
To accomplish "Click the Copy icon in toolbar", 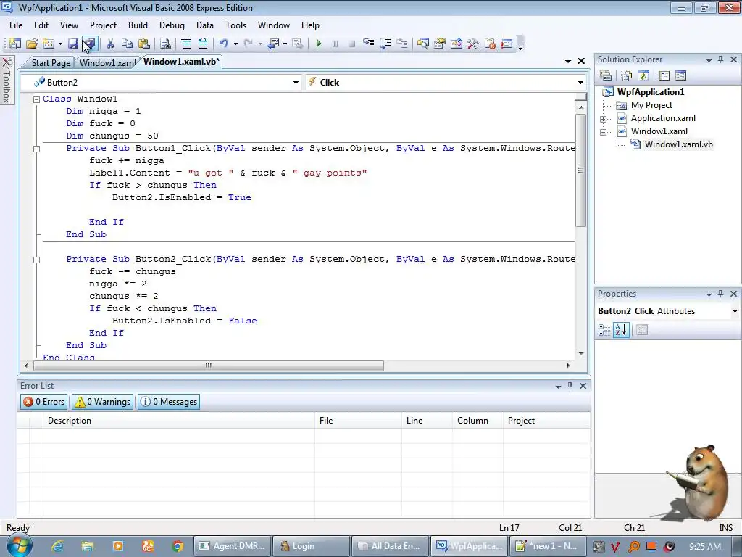I will (127, 44).
